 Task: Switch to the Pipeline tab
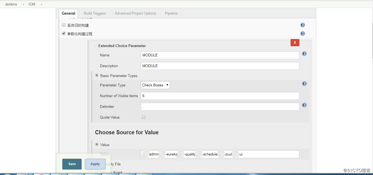click(171, 13)
